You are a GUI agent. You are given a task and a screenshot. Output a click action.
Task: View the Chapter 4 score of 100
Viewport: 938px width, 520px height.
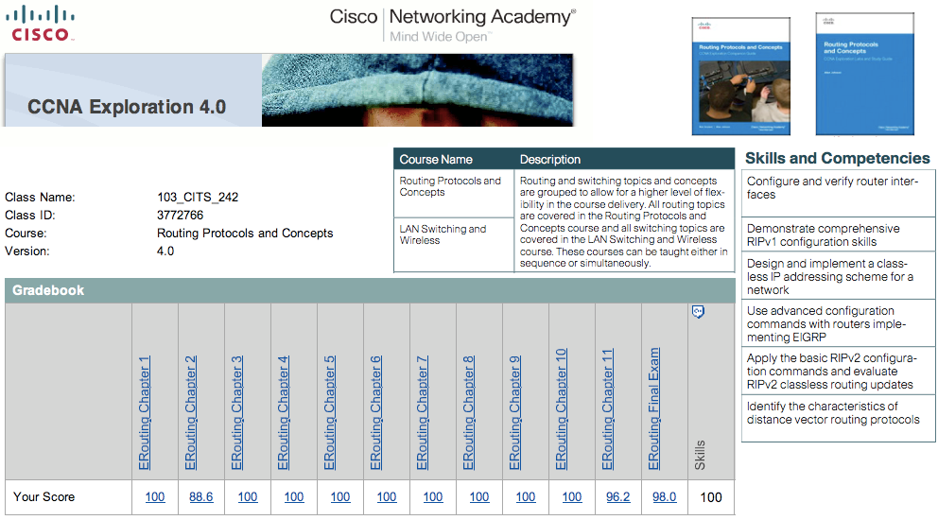click(294, 496)
